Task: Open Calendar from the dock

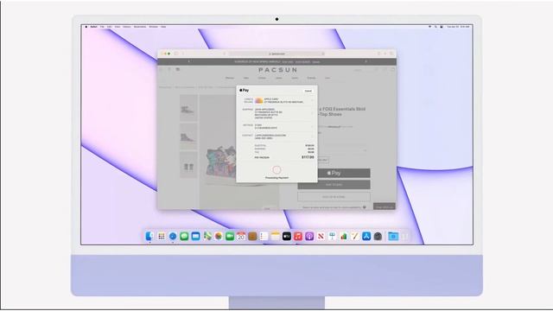Action: (241, 236)
